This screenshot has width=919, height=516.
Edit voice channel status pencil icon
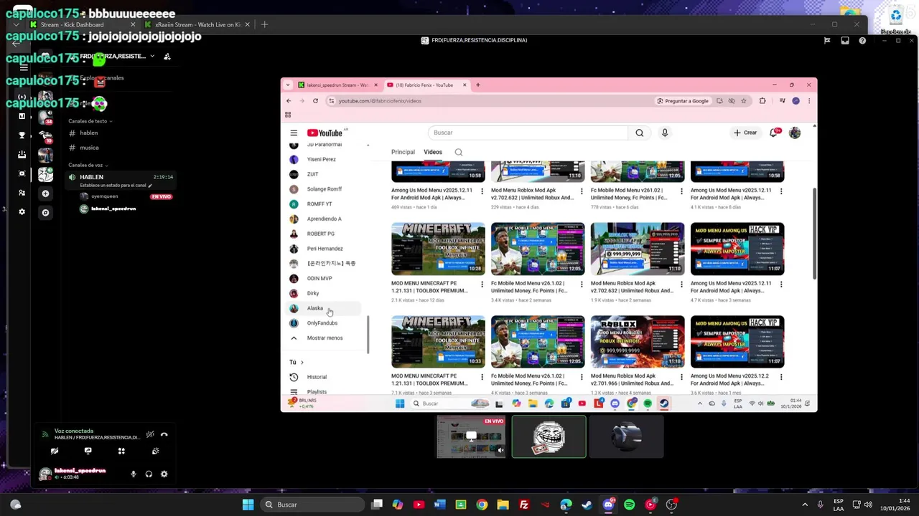150,186
